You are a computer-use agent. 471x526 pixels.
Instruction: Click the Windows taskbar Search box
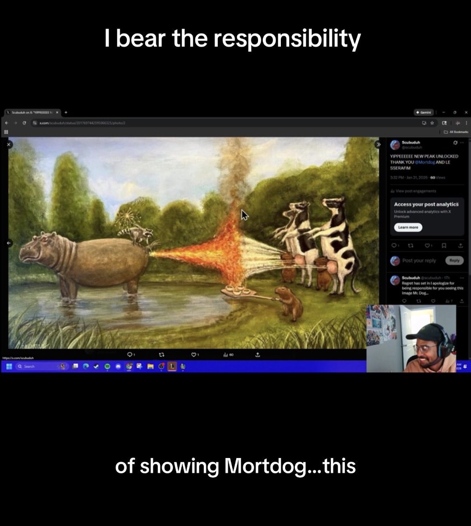pyautogui.click(x=42, y=366)
